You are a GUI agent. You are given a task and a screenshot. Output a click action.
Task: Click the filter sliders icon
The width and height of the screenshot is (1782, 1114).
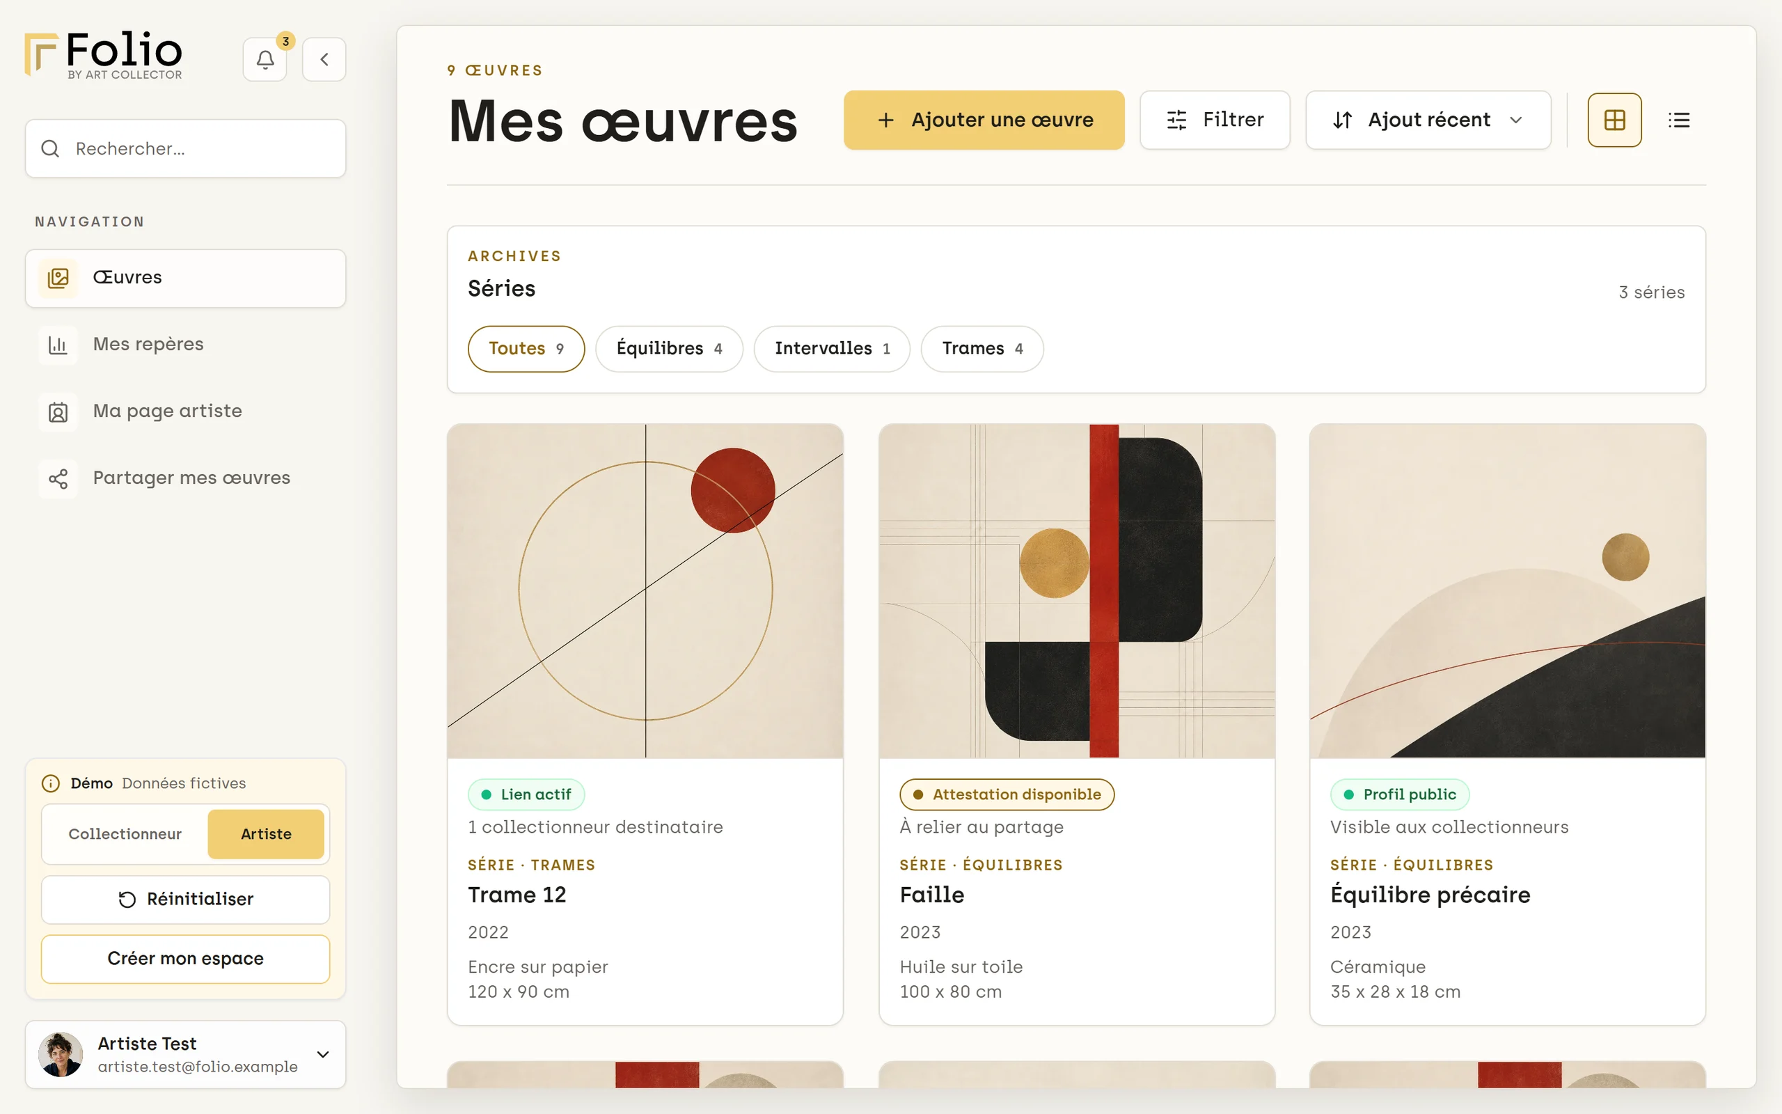point(1176,120)
